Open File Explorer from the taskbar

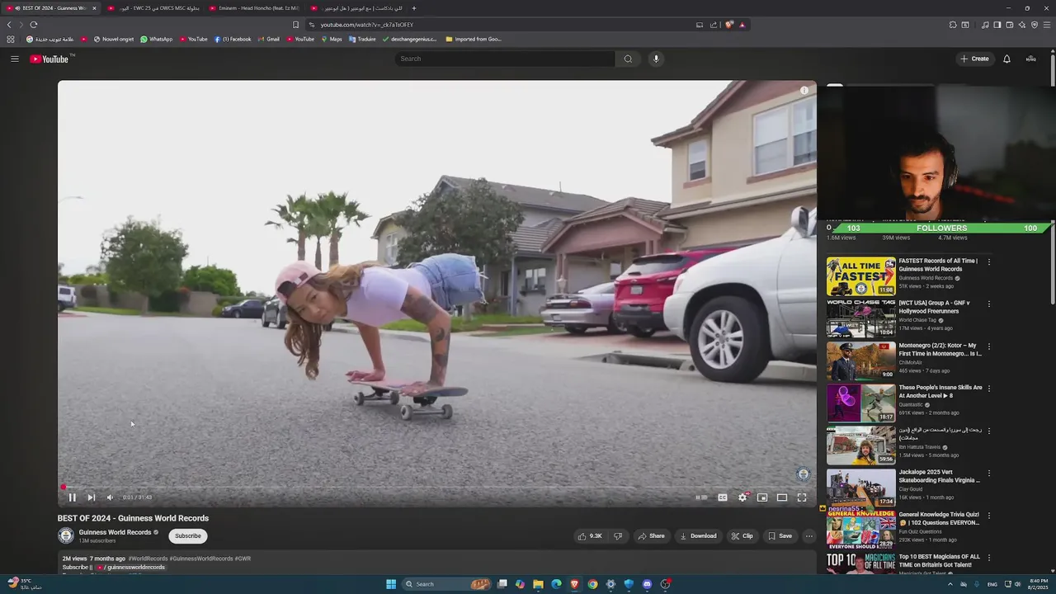coord(538,584)
